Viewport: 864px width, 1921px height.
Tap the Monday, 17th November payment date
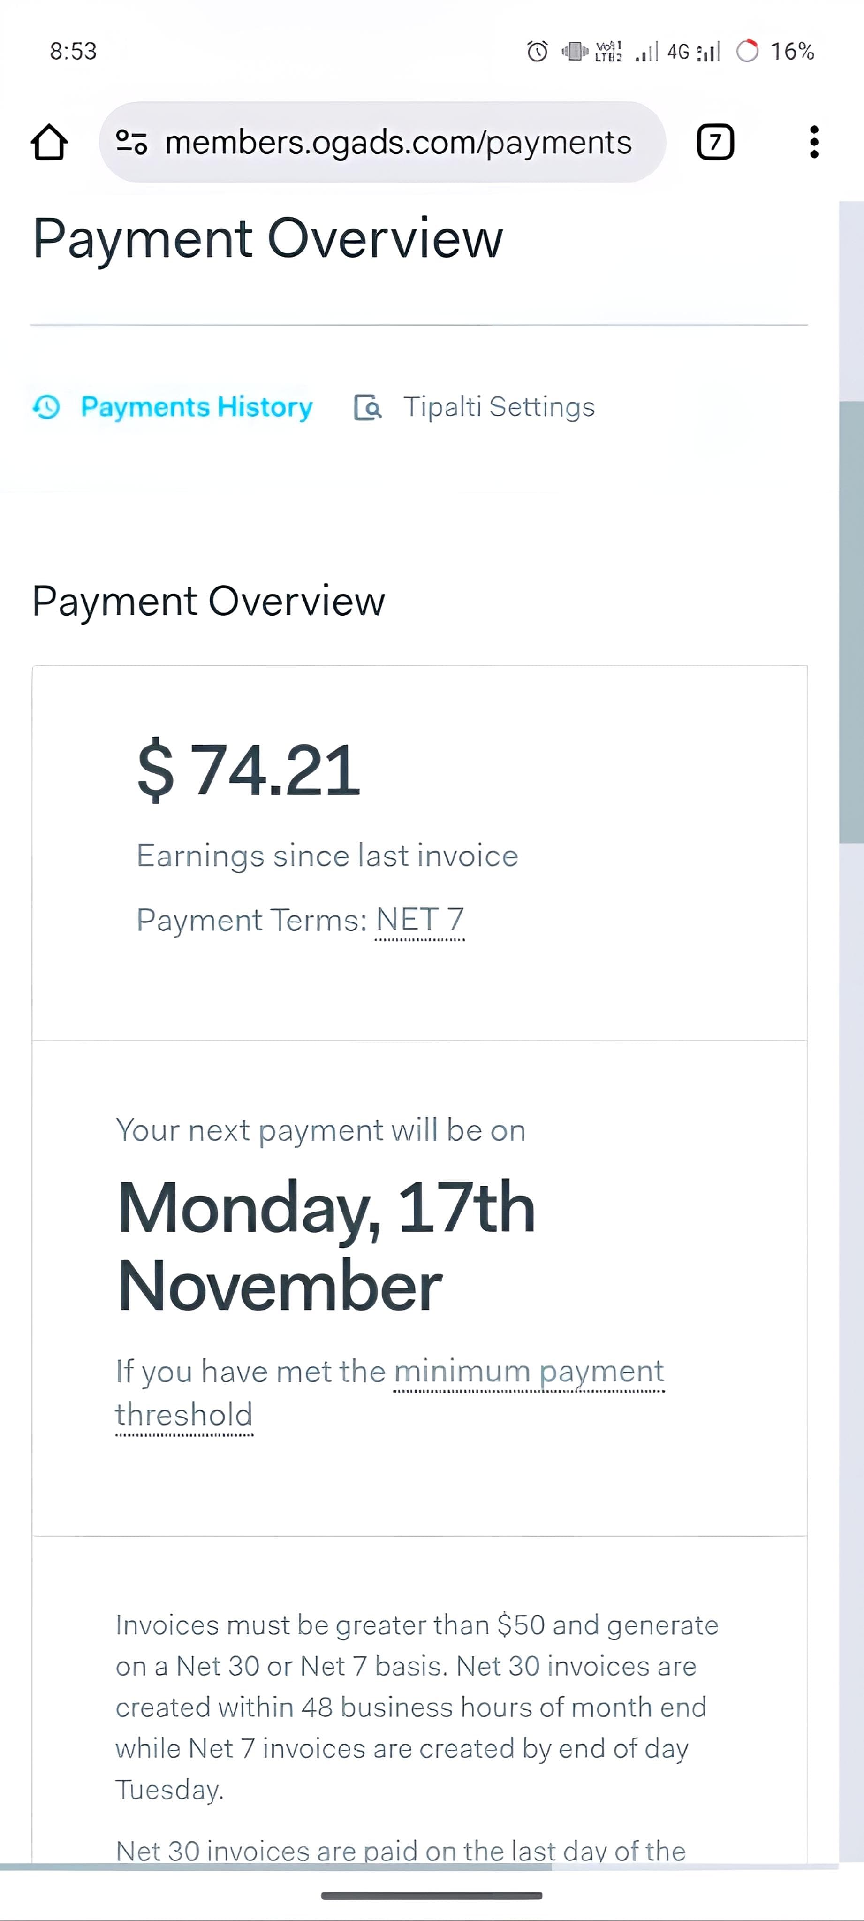326,1246
